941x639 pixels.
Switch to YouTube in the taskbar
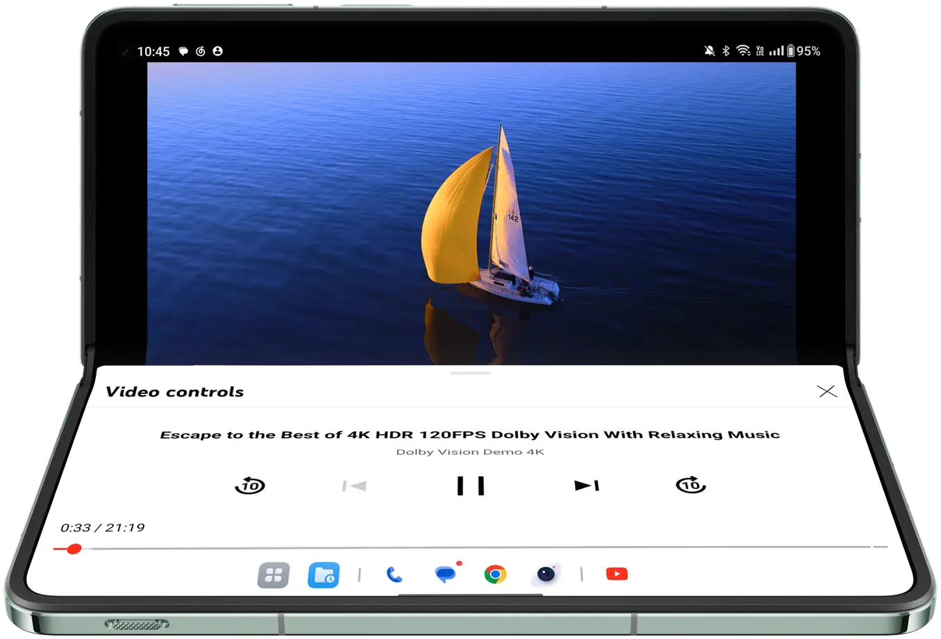[617, 574]
